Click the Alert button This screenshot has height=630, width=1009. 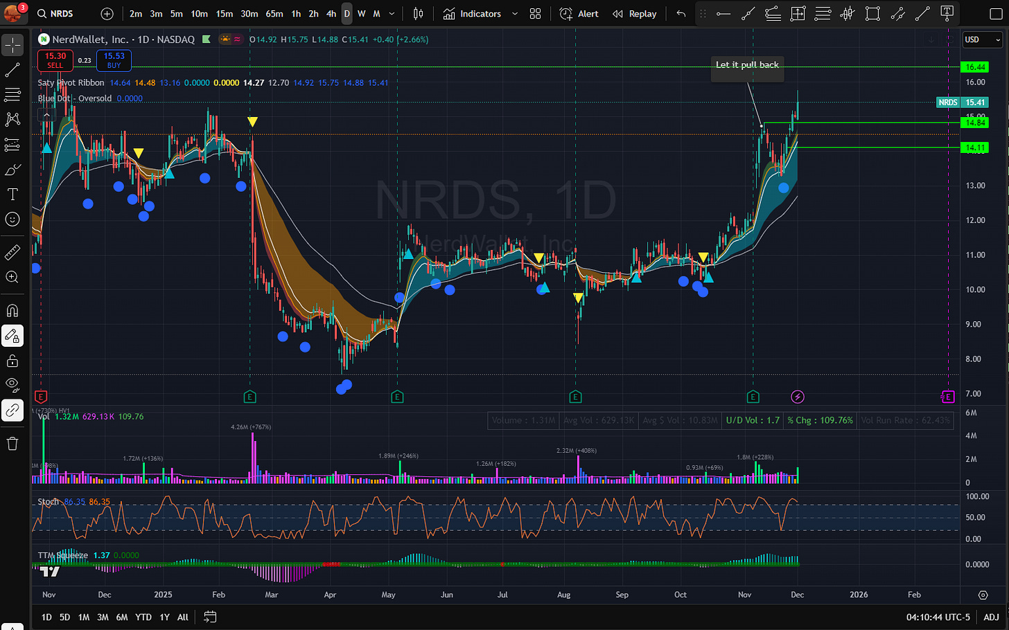pyautogui.click(x=579, y=14)
